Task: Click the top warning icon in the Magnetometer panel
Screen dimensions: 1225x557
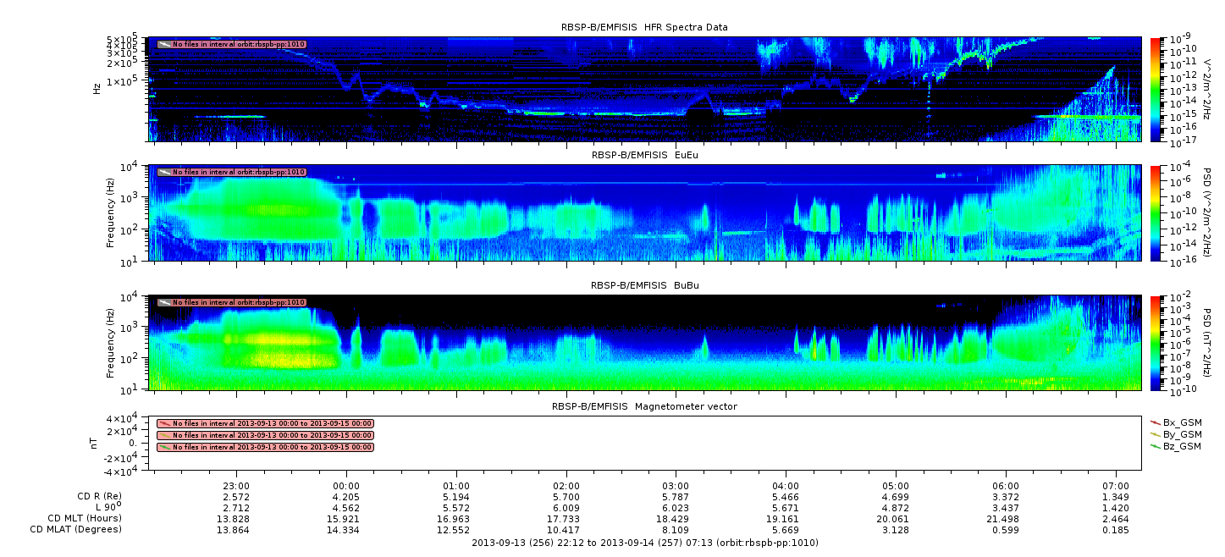Action: 164,423
